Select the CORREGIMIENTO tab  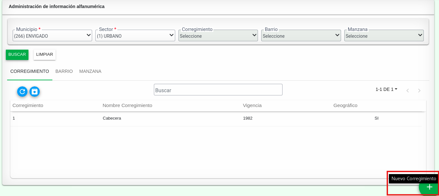coord(30,71)
